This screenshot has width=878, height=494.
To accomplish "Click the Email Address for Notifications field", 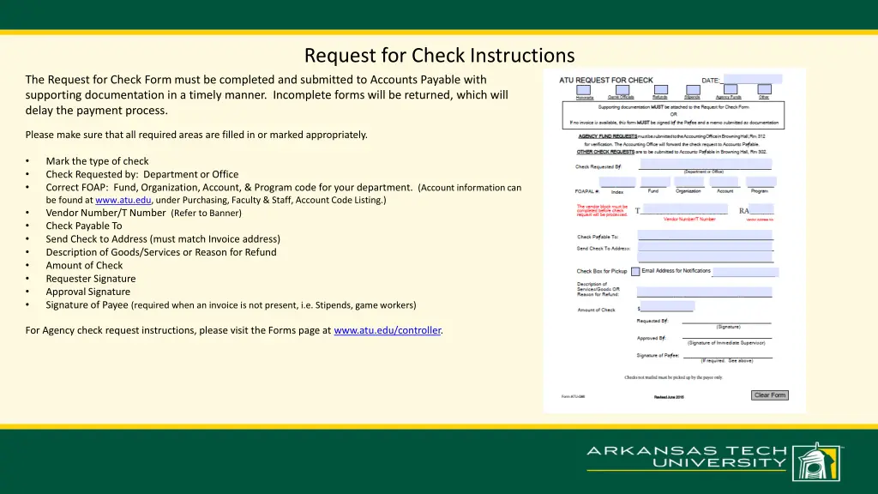I will coord(745,272).
